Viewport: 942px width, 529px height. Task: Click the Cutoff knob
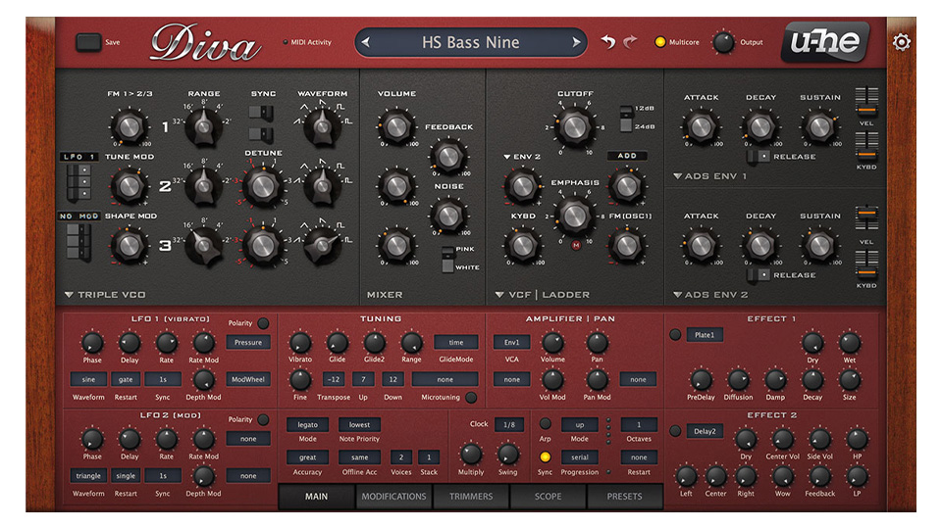575,124
